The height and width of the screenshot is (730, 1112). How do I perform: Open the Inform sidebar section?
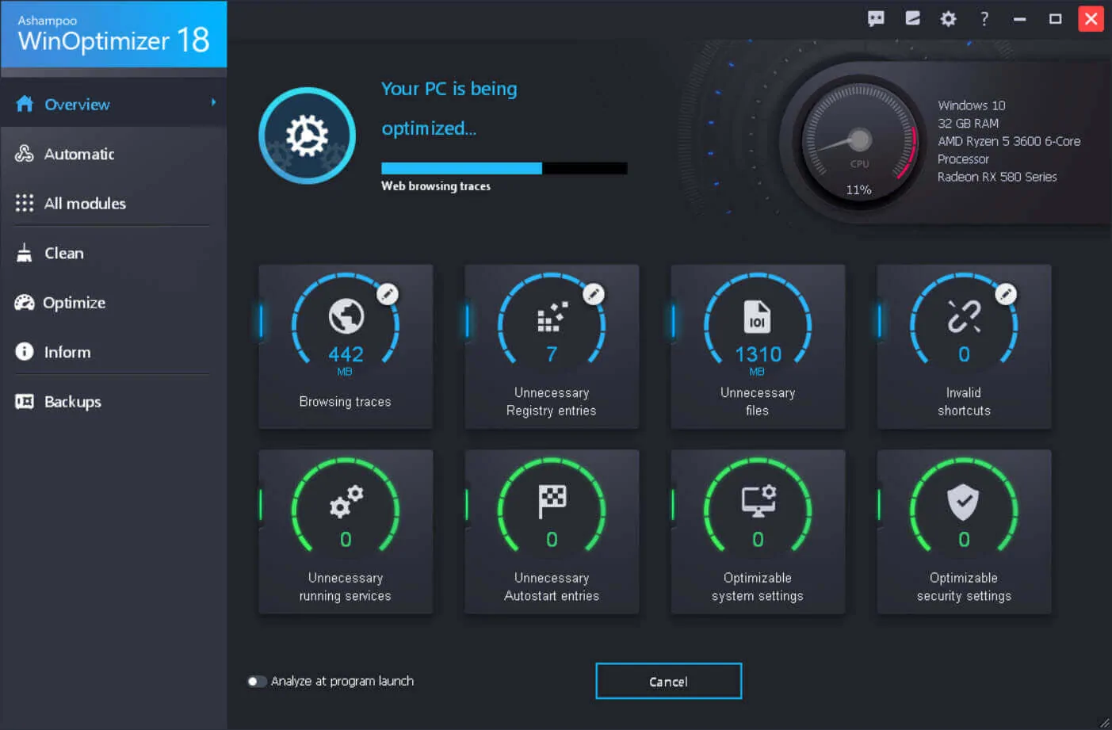113,351
